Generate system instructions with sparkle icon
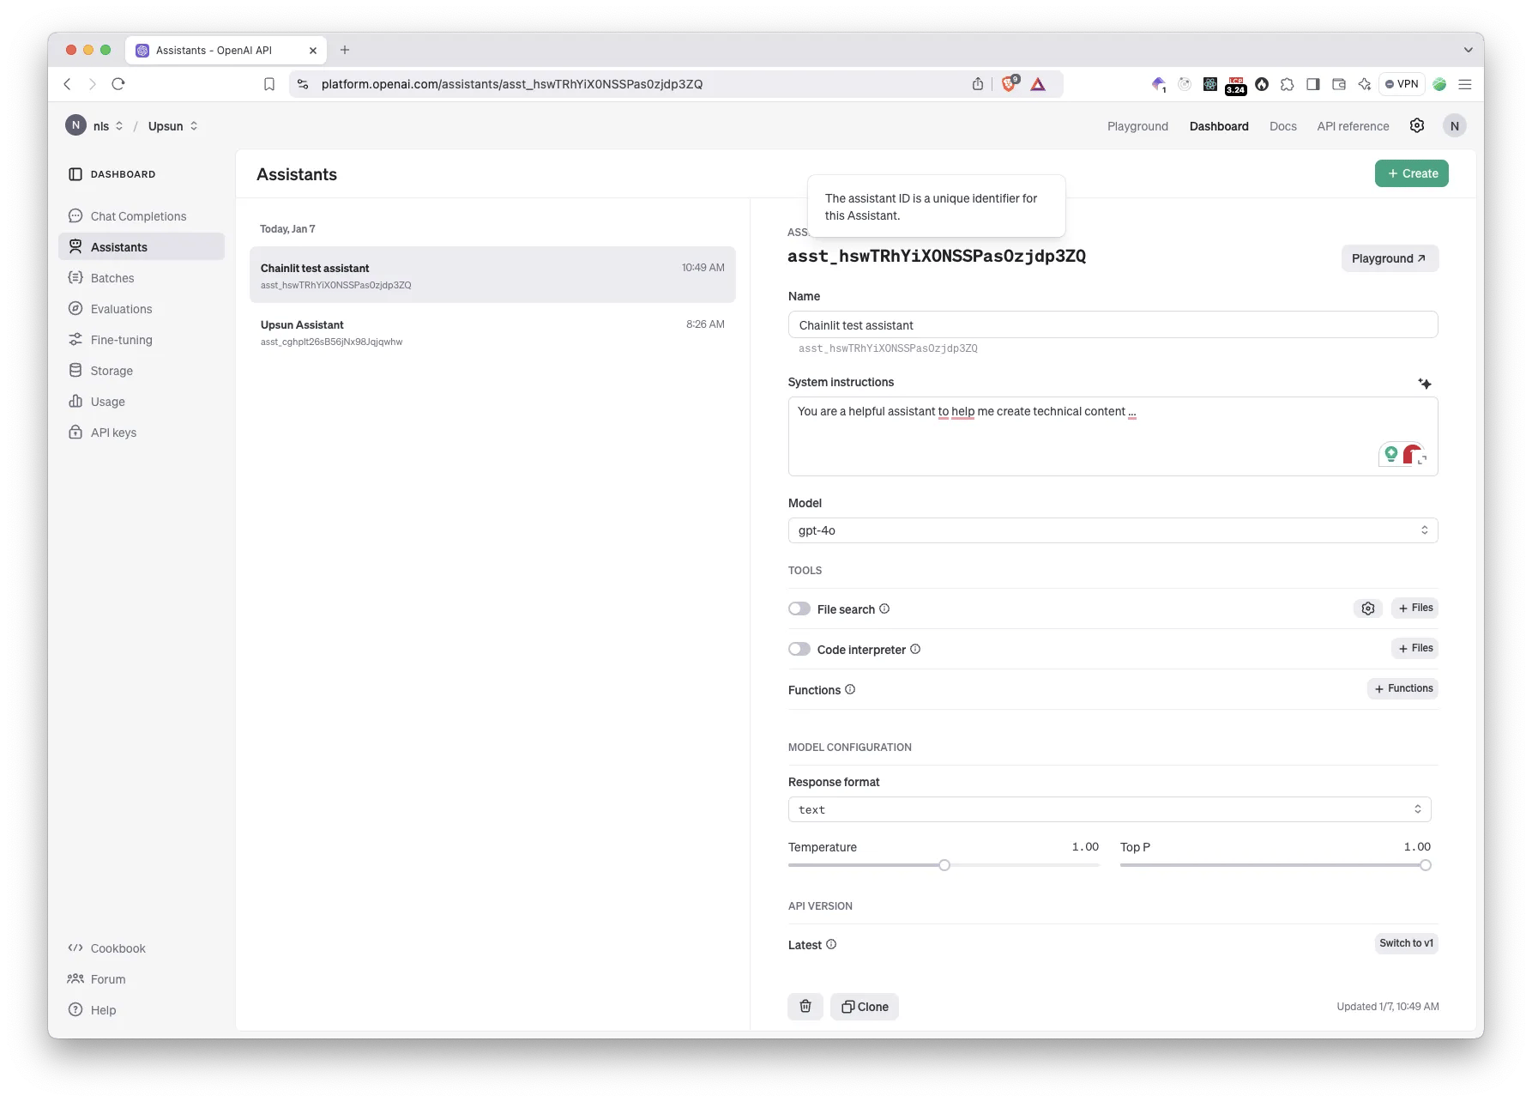Screen dimensions: 1532x1102 tap(1425, 384)
